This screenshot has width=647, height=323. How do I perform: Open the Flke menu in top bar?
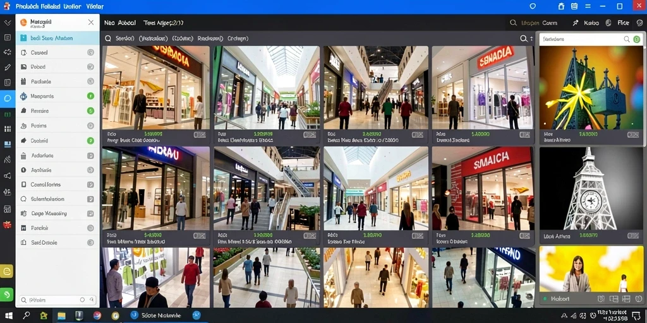pyautogui.click(x=622, y=23)
